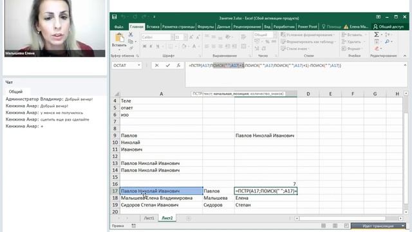Click the Normal view icon in status bar
Viewport: 412px width, 232px height.
pyautogui.click(x=323, y=226)
